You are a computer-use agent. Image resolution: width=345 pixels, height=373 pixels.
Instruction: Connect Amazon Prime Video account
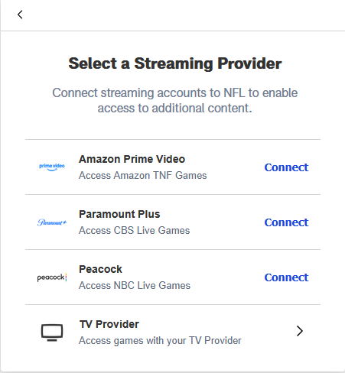[x=286, y=167]
